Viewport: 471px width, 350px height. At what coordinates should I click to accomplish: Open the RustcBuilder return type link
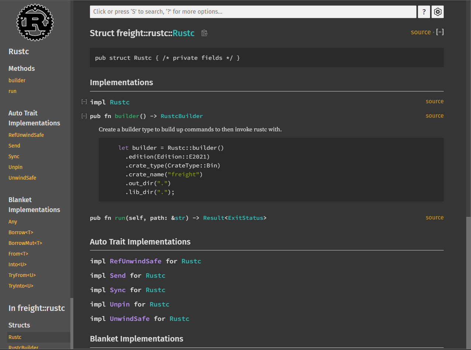pos(182,116)
